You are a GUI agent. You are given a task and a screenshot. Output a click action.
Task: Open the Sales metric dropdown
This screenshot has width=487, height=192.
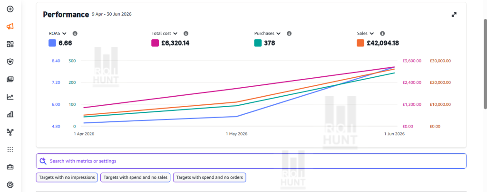tap(365, 34)
